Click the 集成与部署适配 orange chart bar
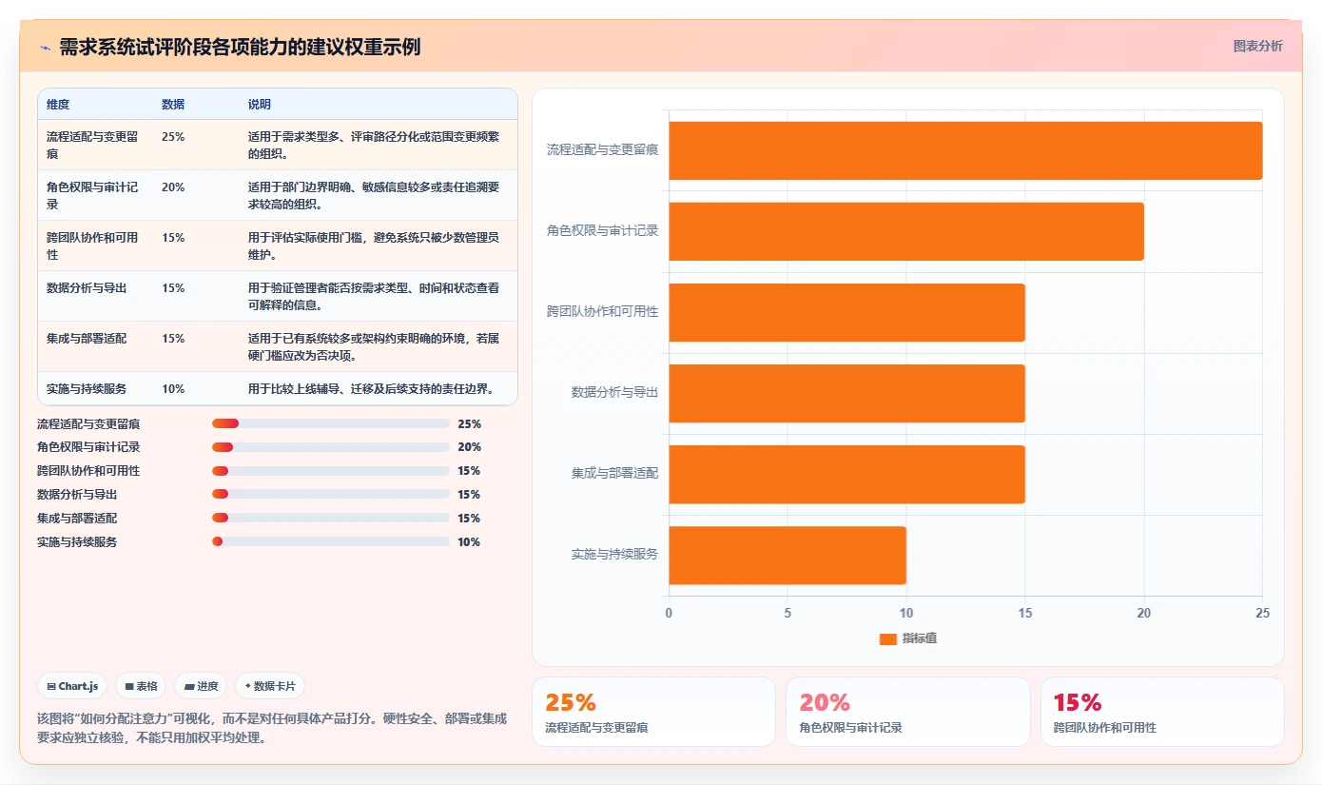Viewport: 1322px width, 785px height. (x=846, y=474)
